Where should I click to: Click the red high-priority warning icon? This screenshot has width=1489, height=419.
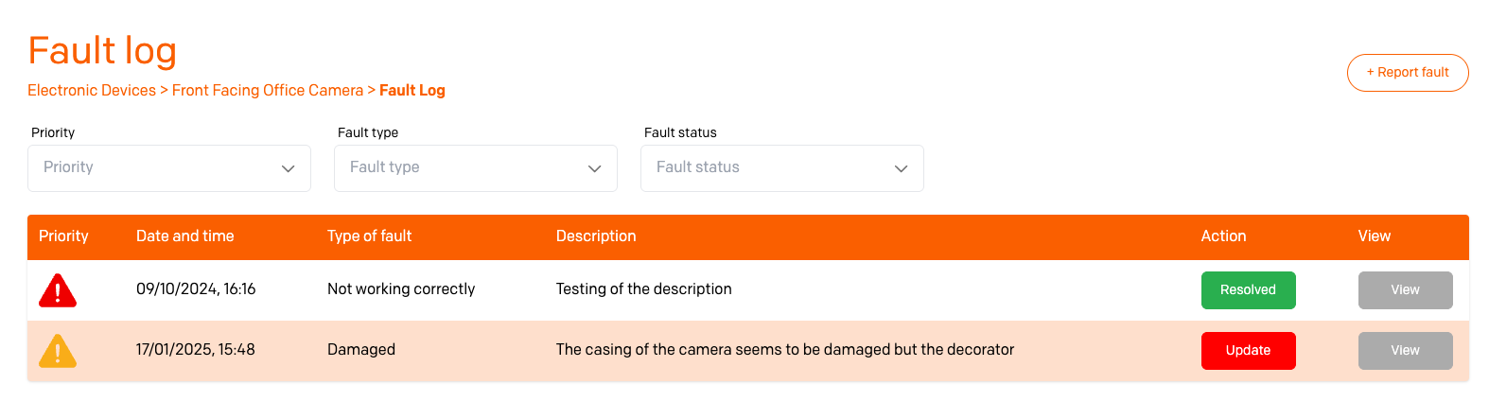tap(58, 290)
